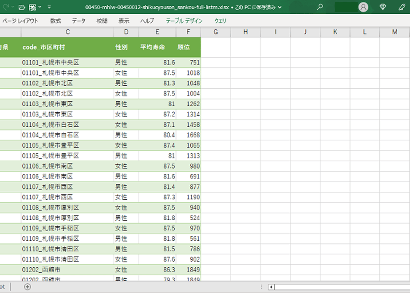Click the code_市区町村 table header cell

[x=67, y=47]
